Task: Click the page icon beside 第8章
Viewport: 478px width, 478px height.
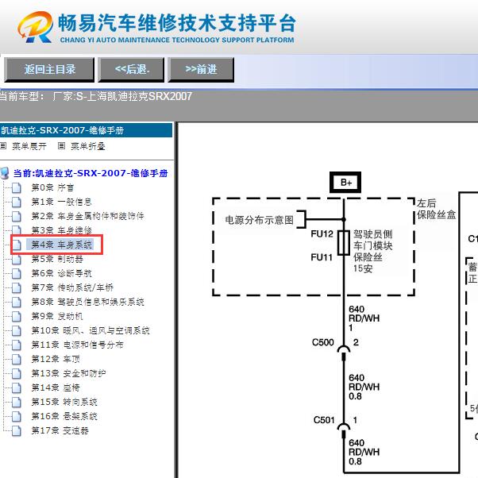Action: [17, 303]
